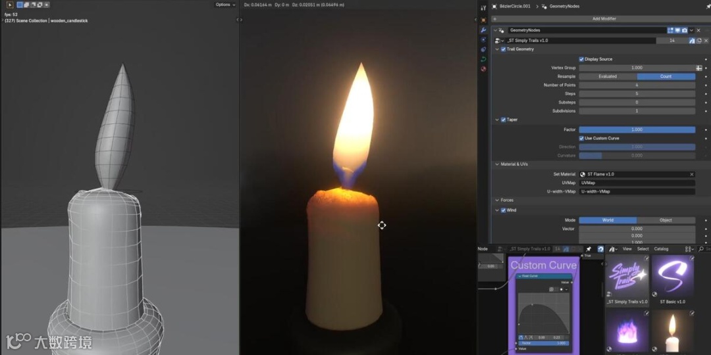Screen dimensions: 711x355
Task: Toggle GeometryNodes modifier edit mode display
Action: tap(670, 30)
